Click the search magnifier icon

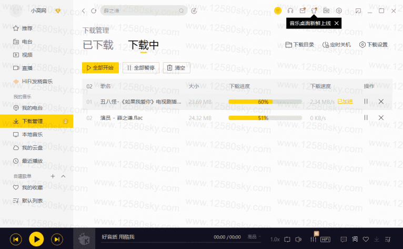[x=182, y=11]
